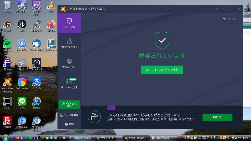Open the ごみ箱 Recycle Bin desktop icon

[7, 7]
